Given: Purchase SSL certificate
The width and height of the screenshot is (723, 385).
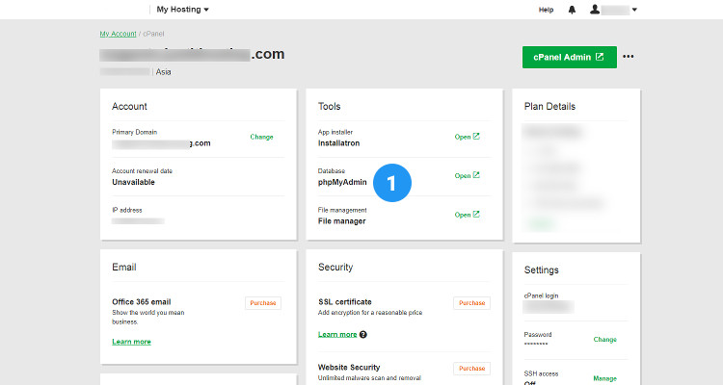Looking at the screenshot, I should (471, 303).
